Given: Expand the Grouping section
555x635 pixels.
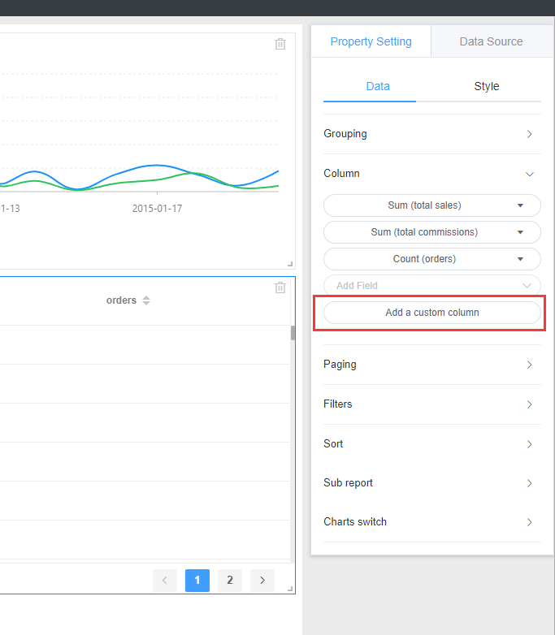Looking at the screenshot, I should coord(432,134).
